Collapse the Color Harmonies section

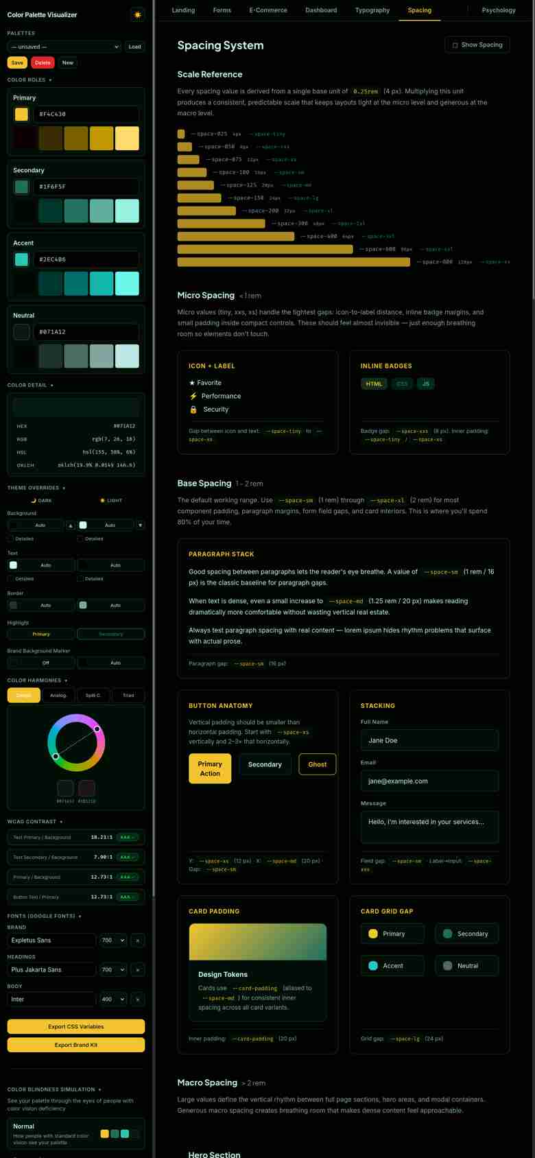[x=38, y=680]
